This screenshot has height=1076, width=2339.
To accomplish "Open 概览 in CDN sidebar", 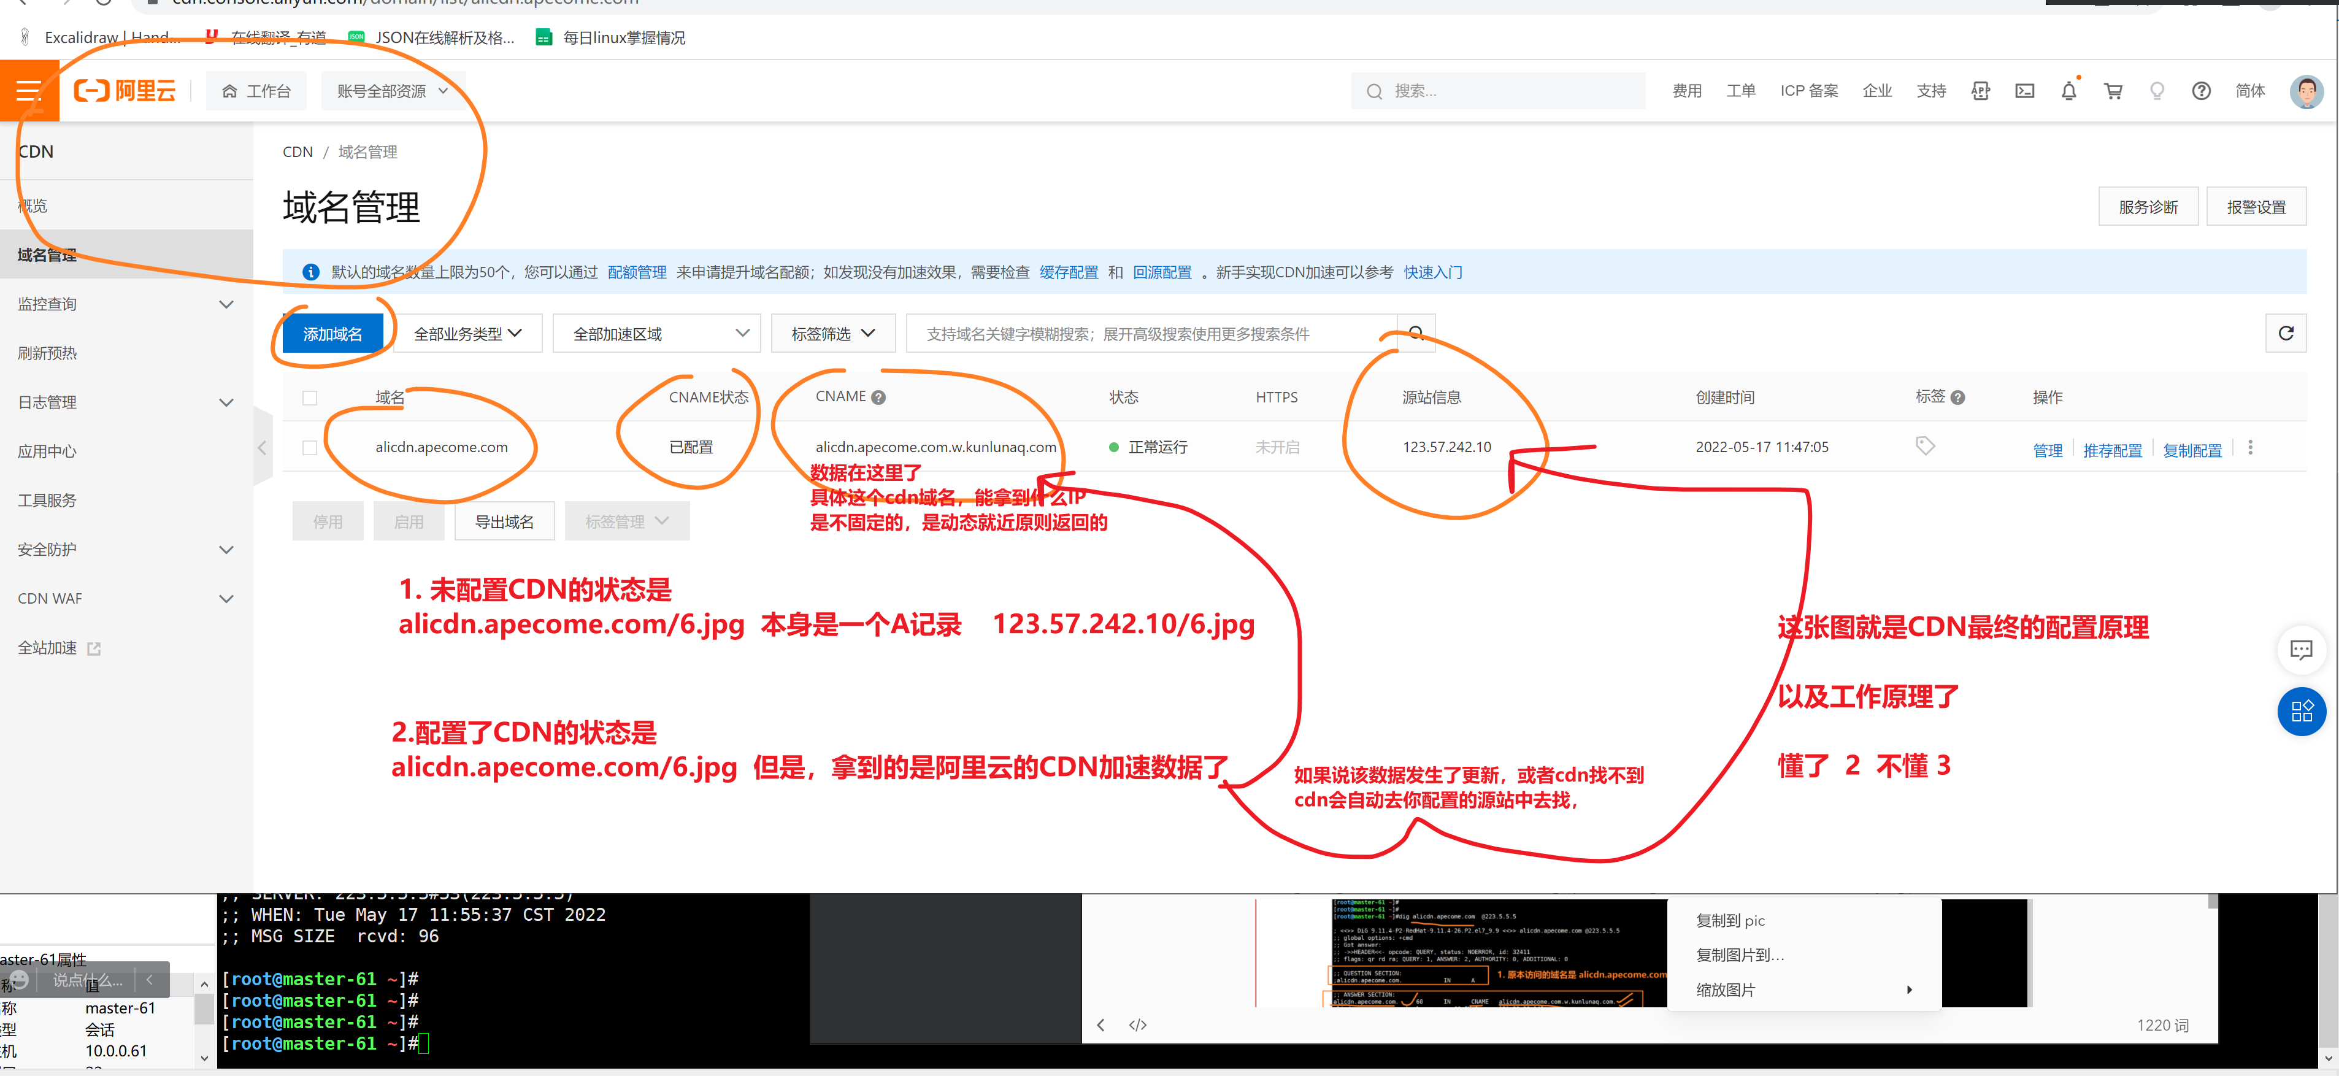I will (126, 206).
